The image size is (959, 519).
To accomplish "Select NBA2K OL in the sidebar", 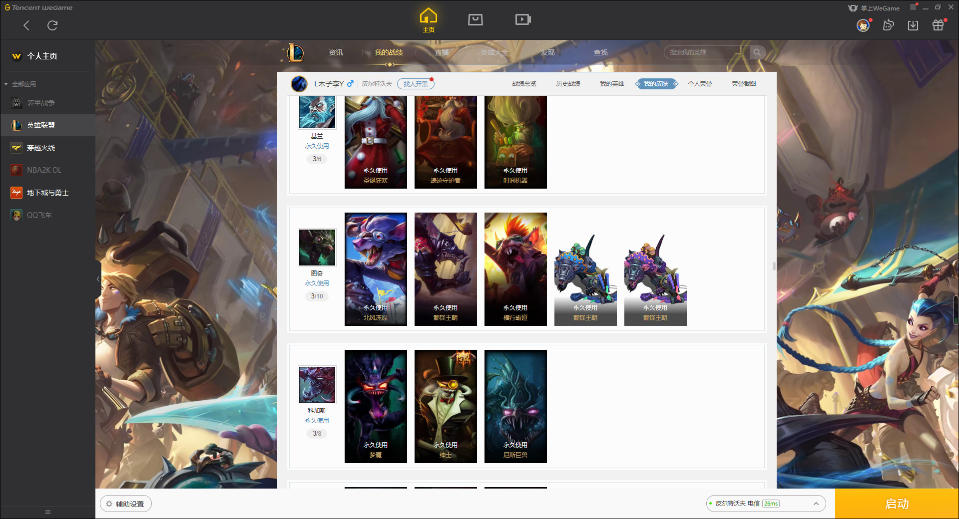I will pyautogui.click(x=47, y=170).
